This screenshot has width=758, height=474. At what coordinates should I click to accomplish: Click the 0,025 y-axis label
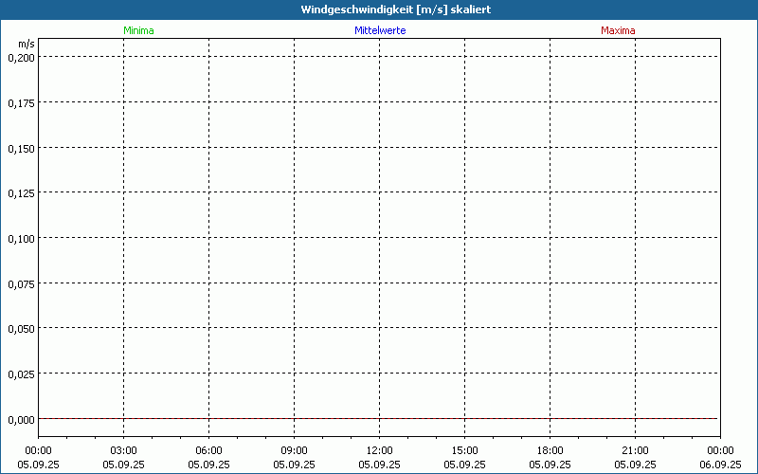[x=21, y=374]
